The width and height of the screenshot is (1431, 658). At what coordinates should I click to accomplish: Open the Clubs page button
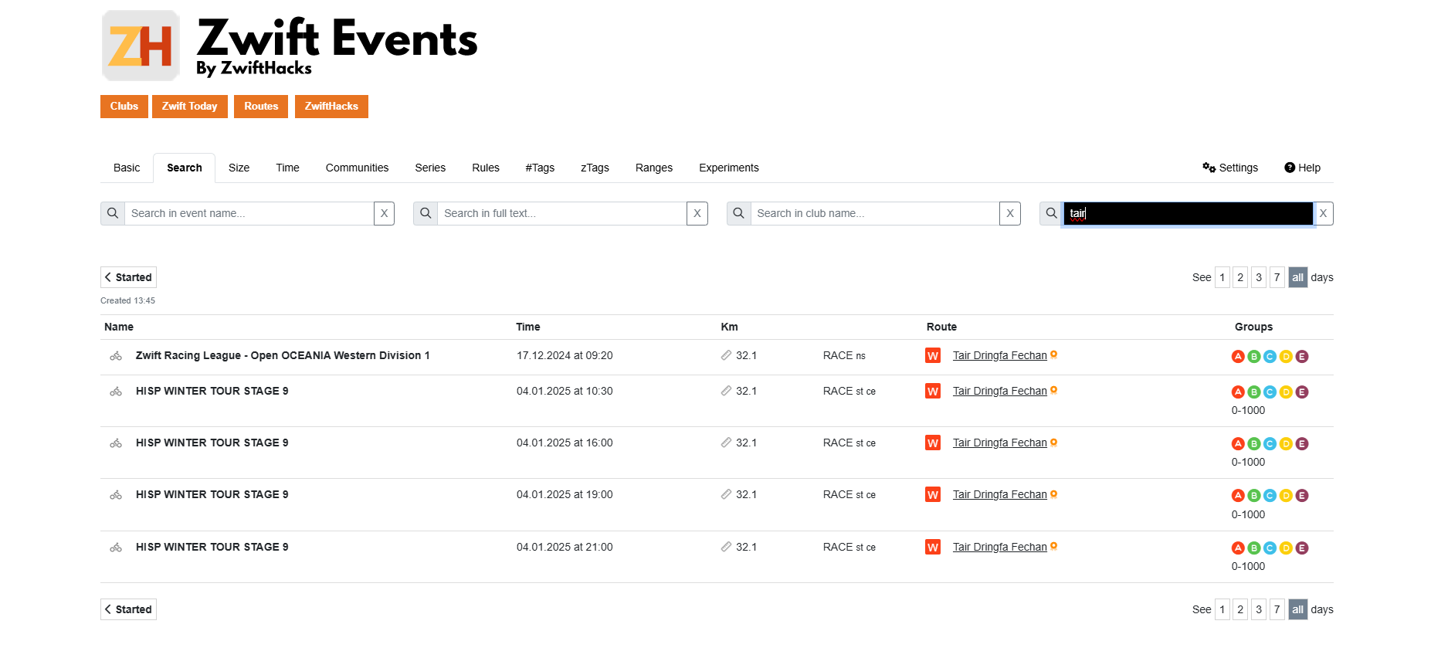point(124,107)
